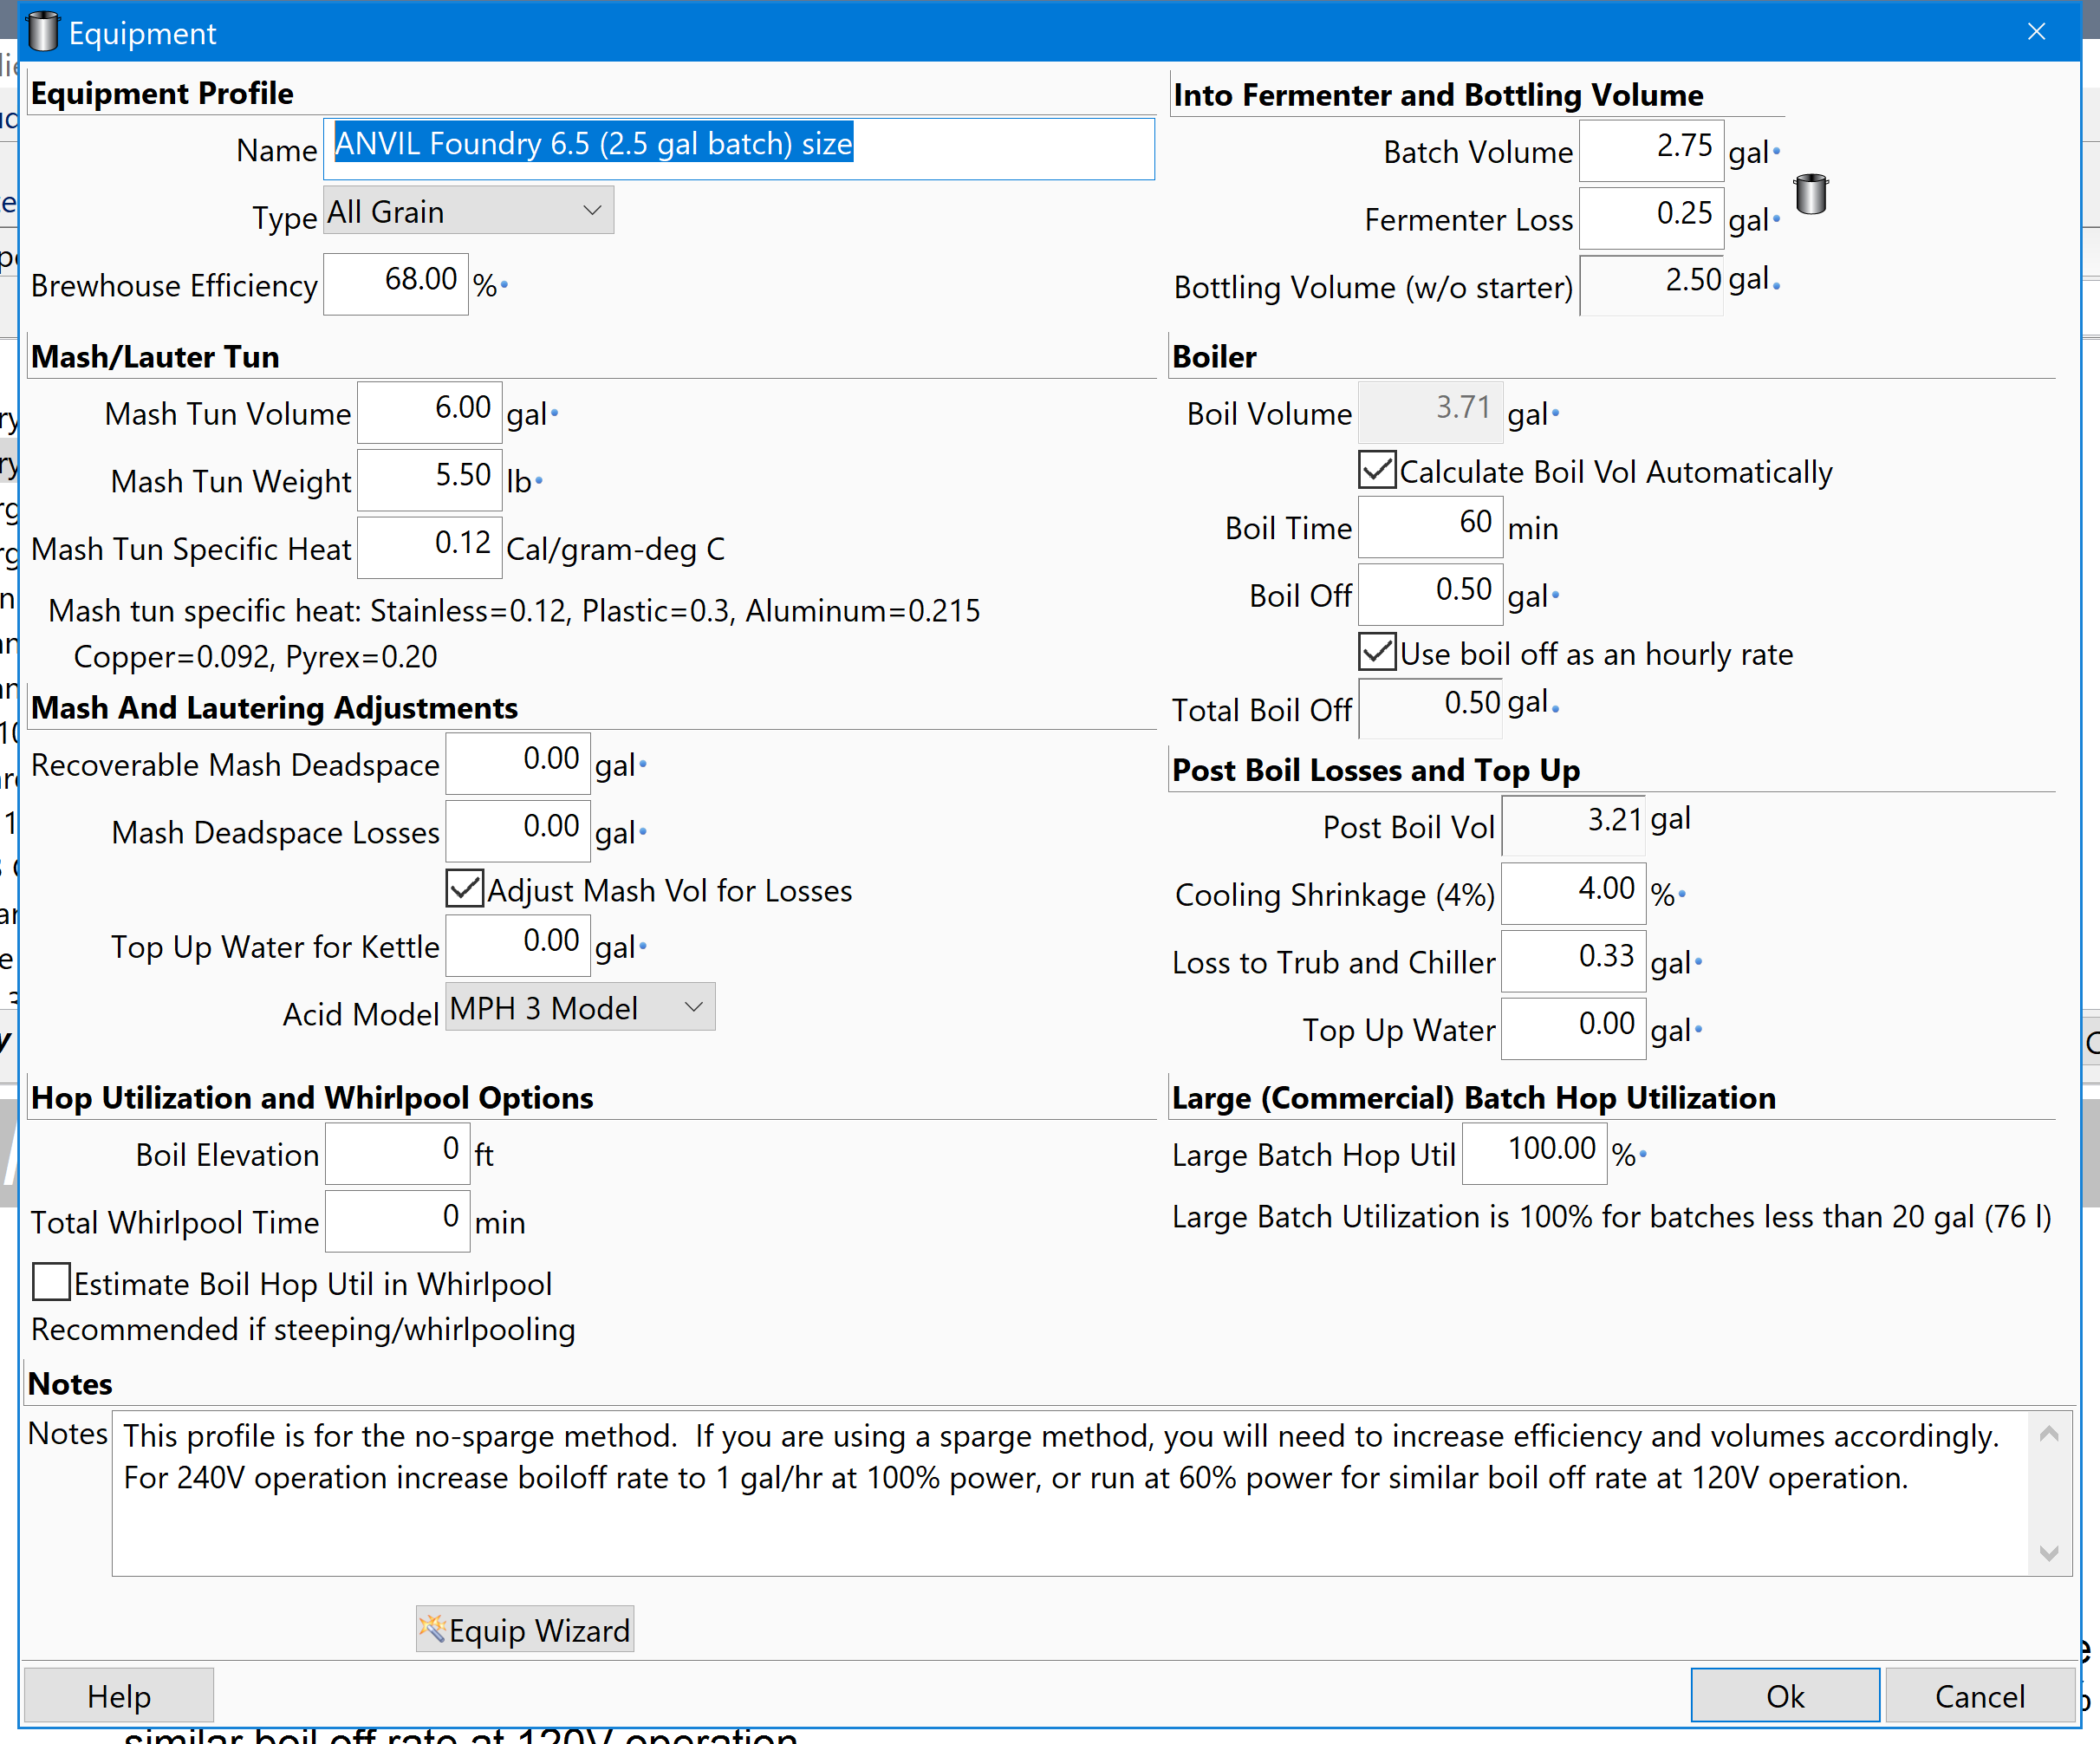
Task: Click the Mash Deadspace Losses field
Action: 518,831
